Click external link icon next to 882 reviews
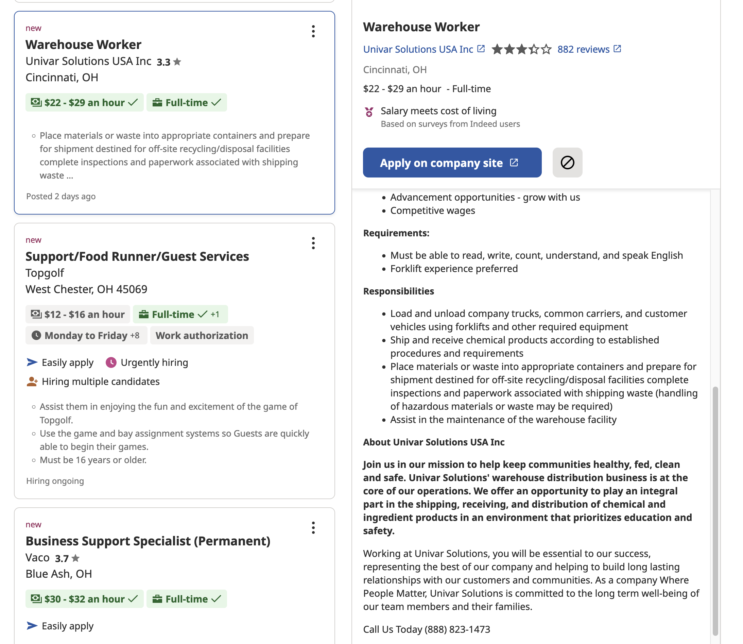The image size is (743, 644). click(617, 49)
